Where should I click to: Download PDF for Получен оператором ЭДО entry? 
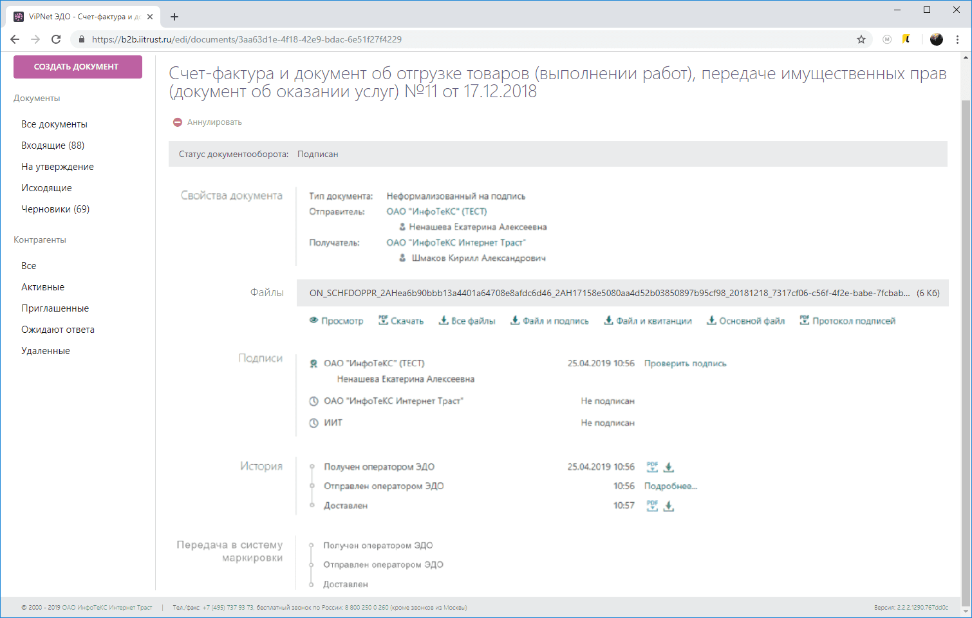pos(652,467)
